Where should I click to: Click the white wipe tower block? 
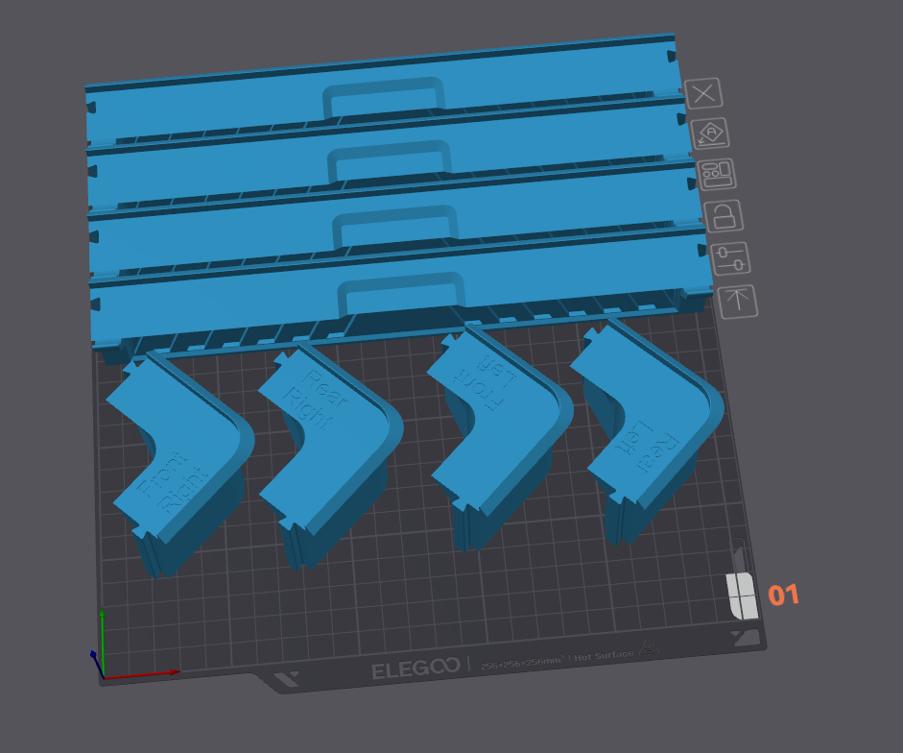pyautogui.click(x=742, y=596)
